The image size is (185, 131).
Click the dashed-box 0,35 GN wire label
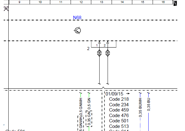click(x=89, y=119)
